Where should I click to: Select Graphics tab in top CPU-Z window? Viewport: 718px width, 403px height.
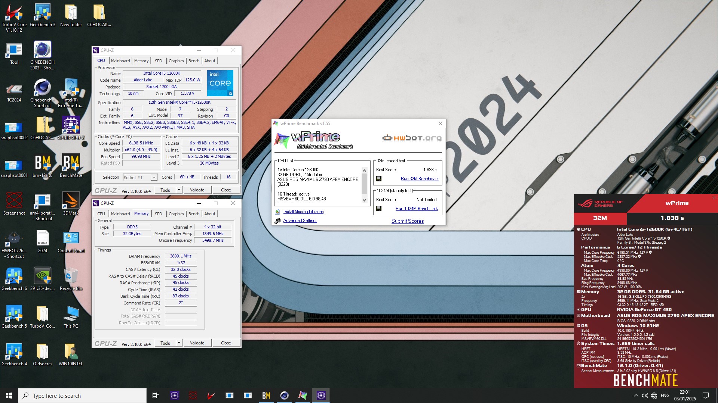[x=177, y=61]
